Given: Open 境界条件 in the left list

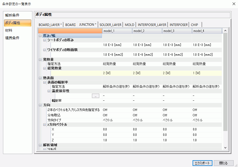Looking at the screenshot, I should [x=12, y=38].
